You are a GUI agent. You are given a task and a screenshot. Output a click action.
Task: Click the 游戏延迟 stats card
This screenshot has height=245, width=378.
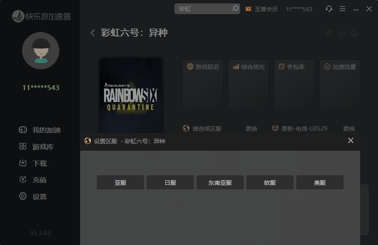[203, 85]
